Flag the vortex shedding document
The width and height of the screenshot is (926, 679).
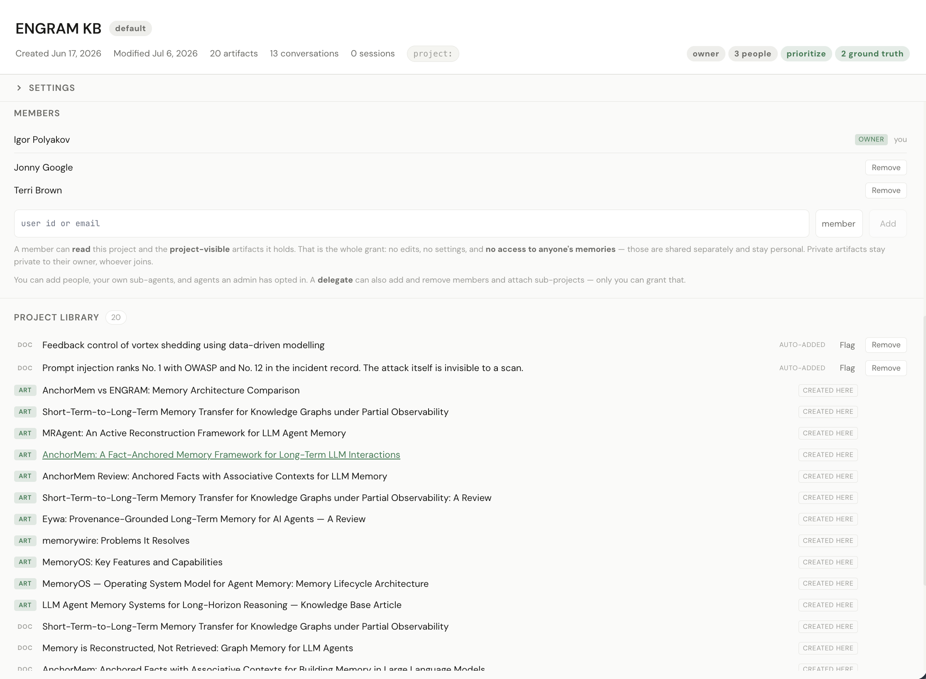tap(847, 345)
